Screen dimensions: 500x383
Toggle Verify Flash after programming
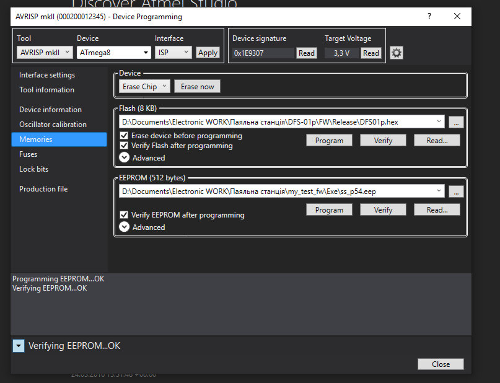point(124,146)
